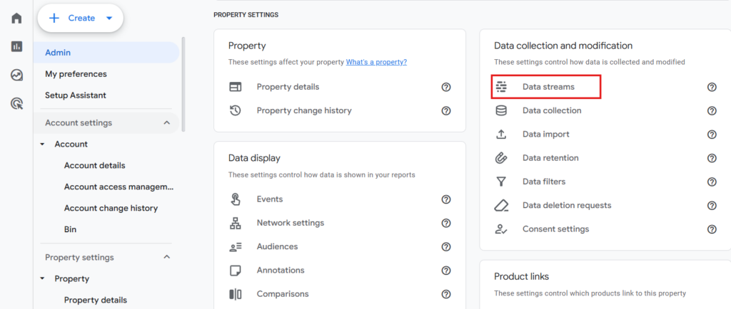Open Data streams settings
Screen dimensions: 731x309
click(x=548, y=87)
